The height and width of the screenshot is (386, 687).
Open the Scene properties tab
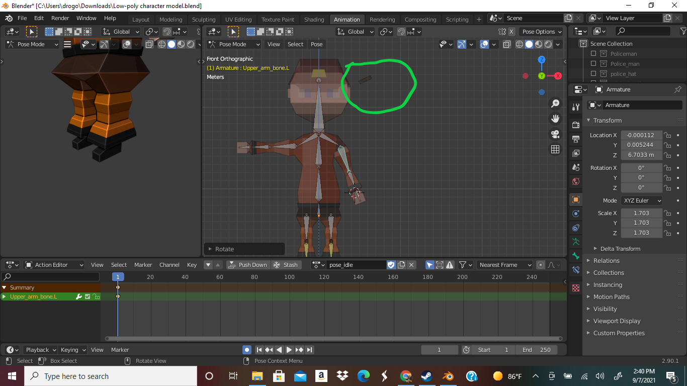pyautogui.click(x=576, y=167)
